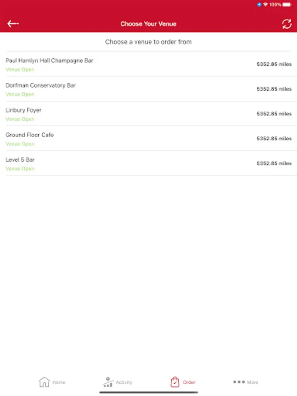Image resolution: width=297 pixels, height=396 pixels.
Task: Select Paul Hamlyn Hall Champagne Bar
Action: coord(49,61)
